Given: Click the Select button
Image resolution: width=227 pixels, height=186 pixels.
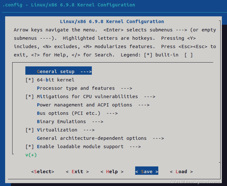Looking at the screenshot, I should pos(43,172).
